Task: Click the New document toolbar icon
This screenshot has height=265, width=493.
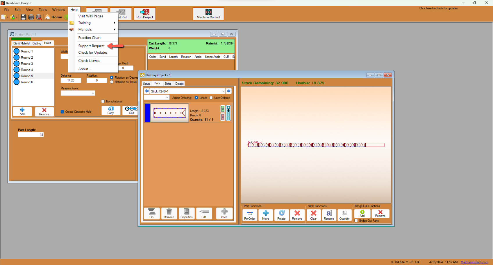Action: coord(3,17)
